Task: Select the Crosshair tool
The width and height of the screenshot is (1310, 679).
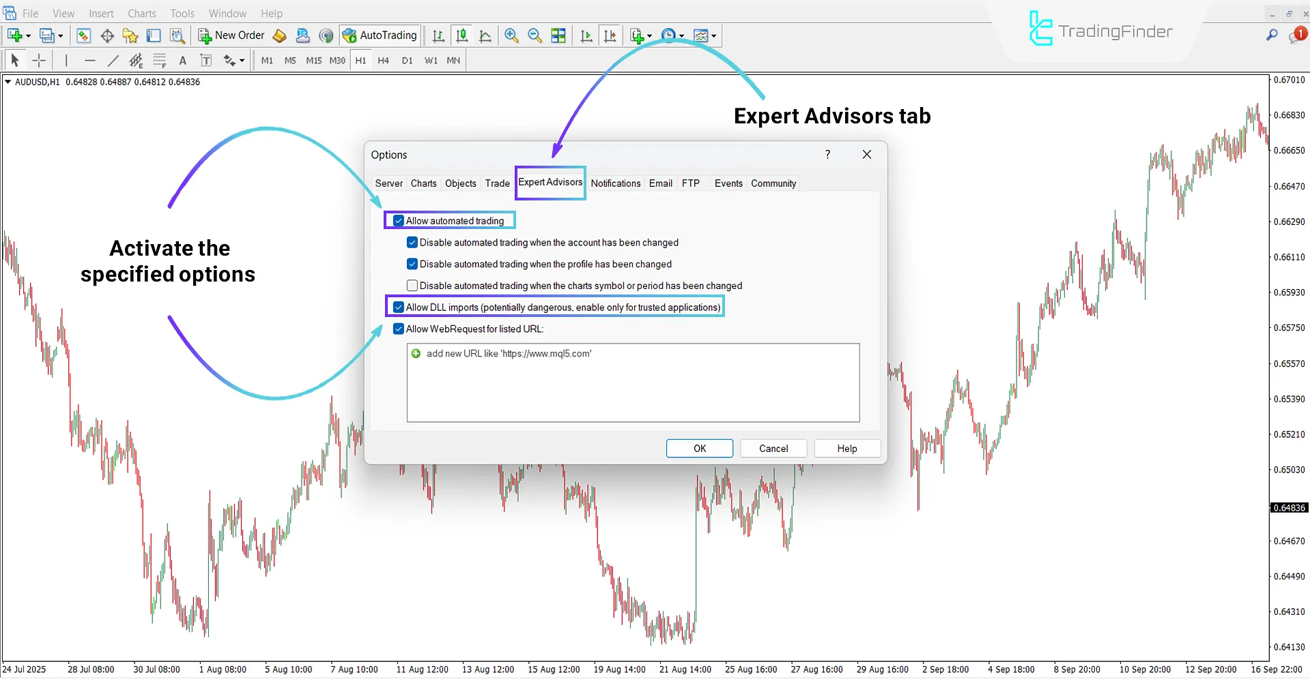Action: [39, 61]
